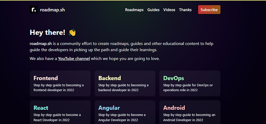Image resolution: width=266 pixels, height=124 pixels.
Task: Click 'which we hope you are going to love' text
Action: click(125, 59)
